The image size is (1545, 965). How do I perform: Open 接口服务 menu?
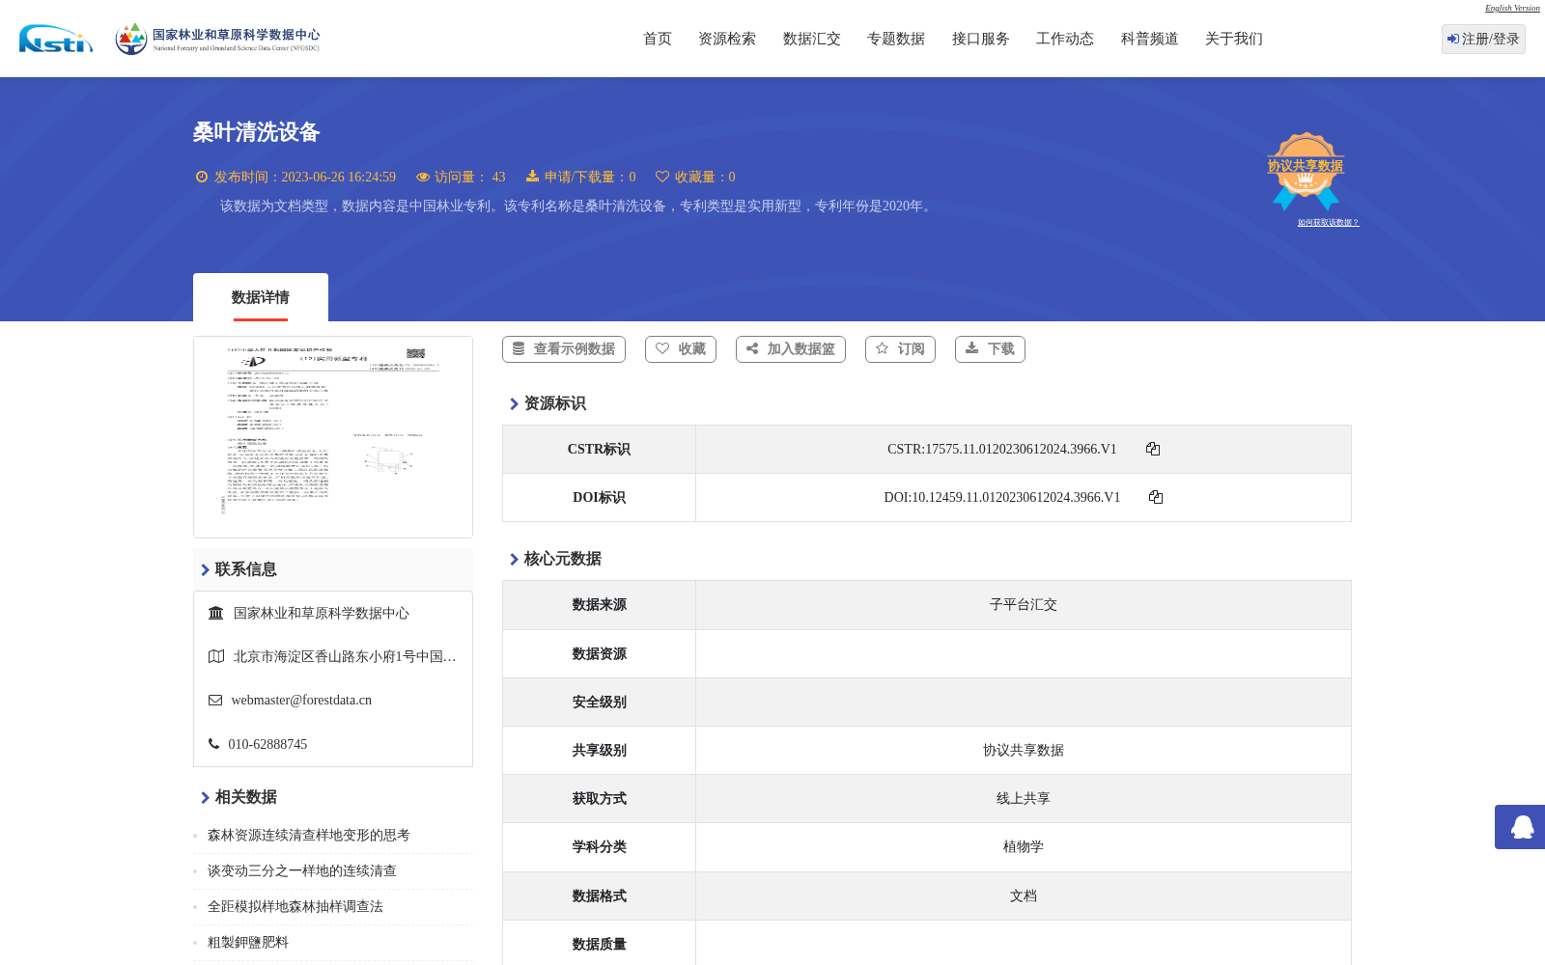[x=981, y=39]
